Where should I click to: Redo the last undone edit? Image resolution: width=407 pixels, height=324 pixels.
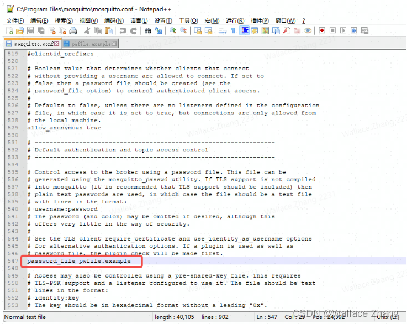pos(134,30)
